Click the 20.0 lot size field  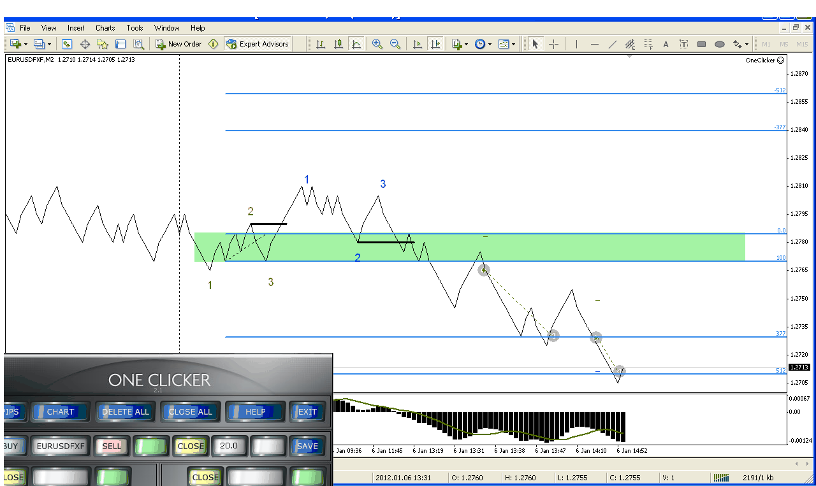coord(229,446)
